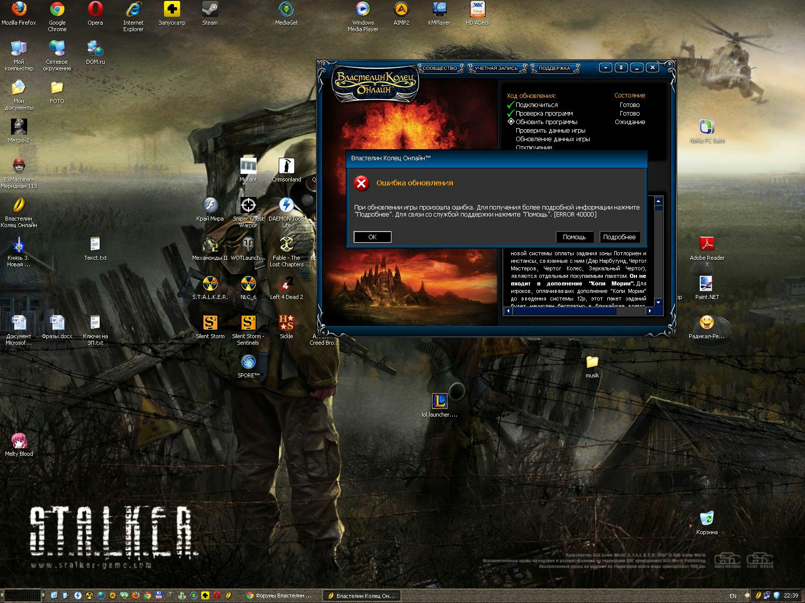The image size is (805, 603).
Task: Open Фразы.docx document on desktop
Action: point(57,327)
